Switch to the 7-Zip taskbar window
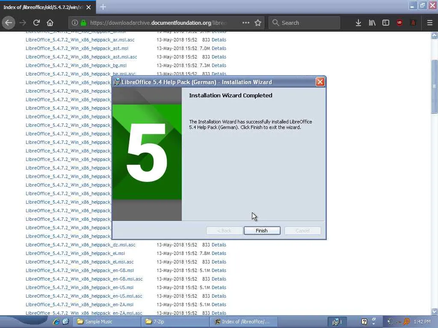Image resolution: width=438 pixels, height=328 pixels. 175,322
